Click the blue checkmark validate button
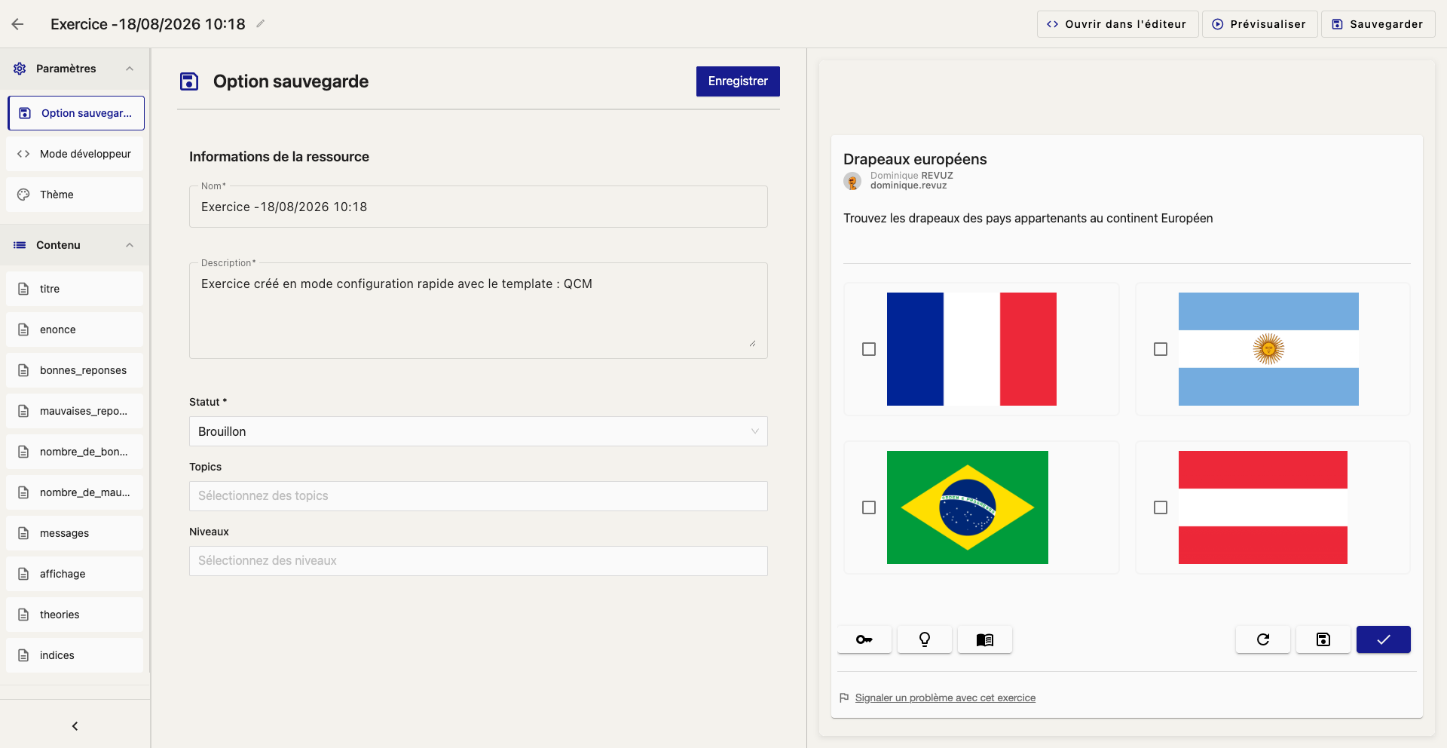Screen dimensions: 1447x748 pyautogui.click(x=1384, y=639)
